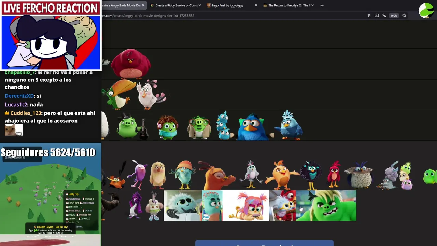Select the white bird with pink feathers
Image resolution: width=437 pixels, height=246 pixels.
pyautogui.click(x=151, y=94)
